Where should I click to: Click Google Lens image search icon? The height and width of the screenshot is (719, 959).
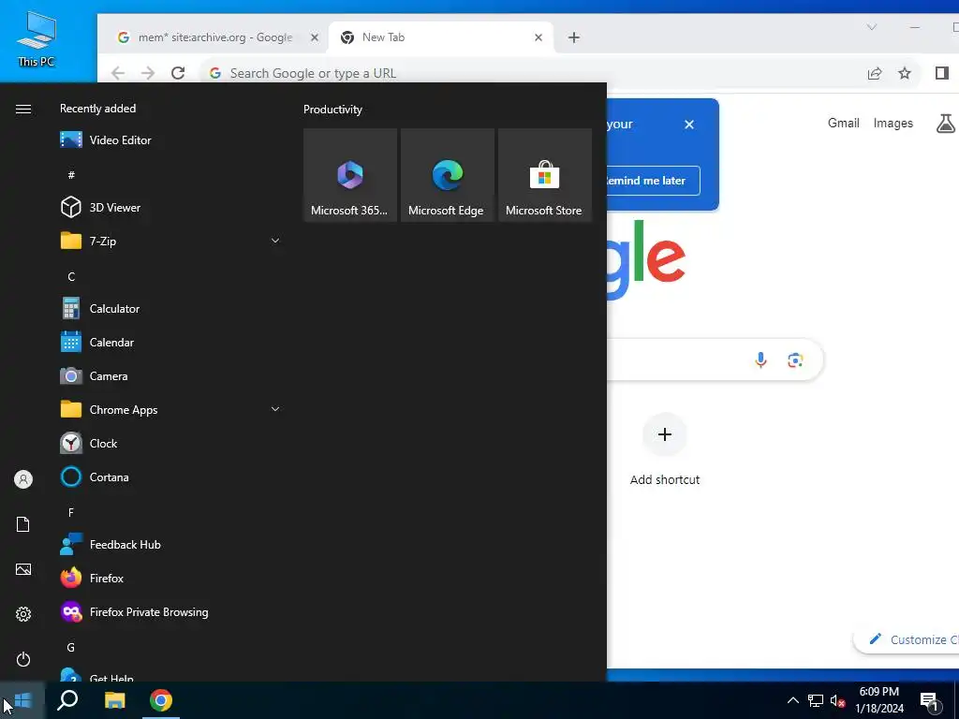tap(795, 360)
